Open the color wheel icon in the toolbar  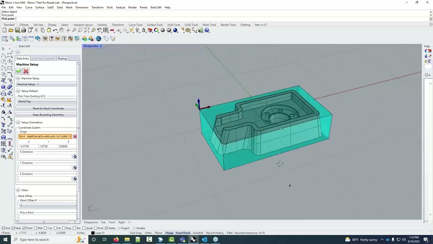(156, 30)
